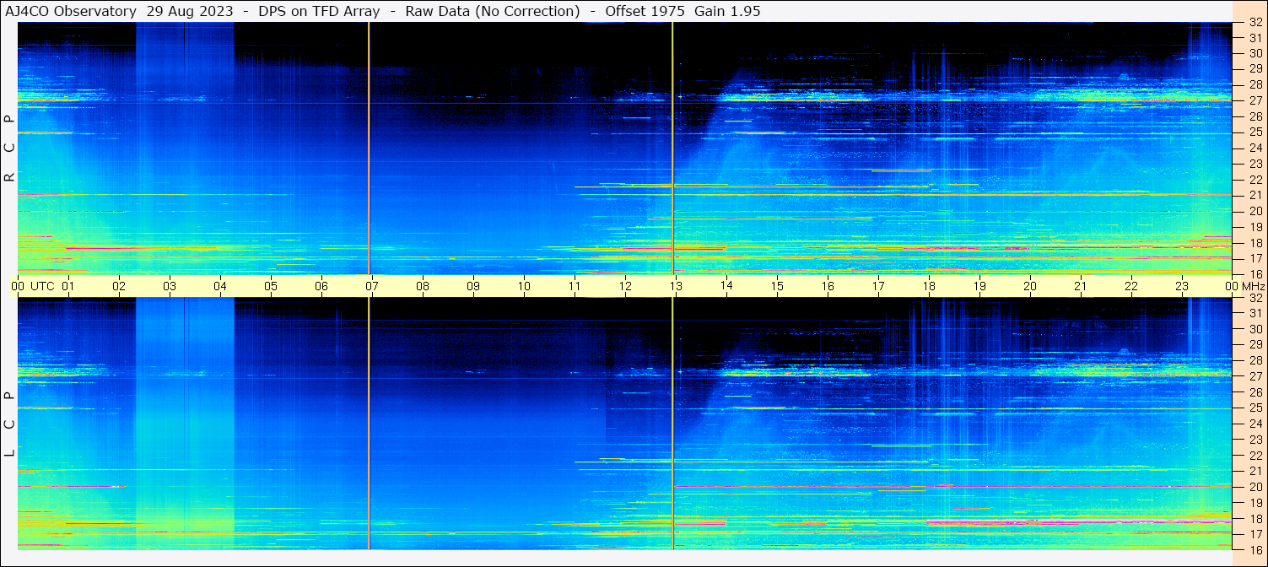The width and height of the screenshot is (1268, 567).
Task: Click the 32 frequency label of the RCP panel
Action: (1255, 23)
